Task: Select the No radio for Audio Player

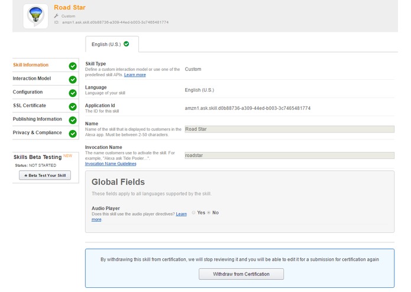Action: click(x=209, y=213)
